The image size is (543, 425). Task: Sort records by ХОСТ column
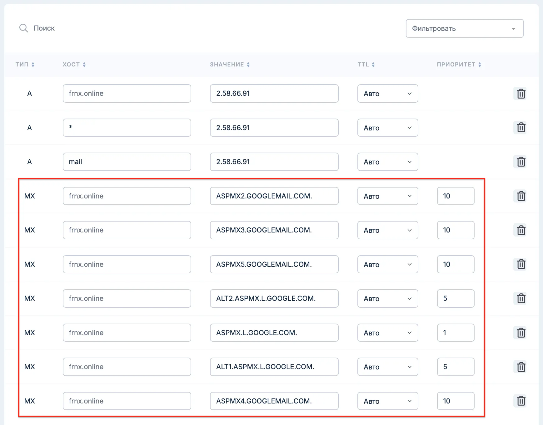coord(74,65)
